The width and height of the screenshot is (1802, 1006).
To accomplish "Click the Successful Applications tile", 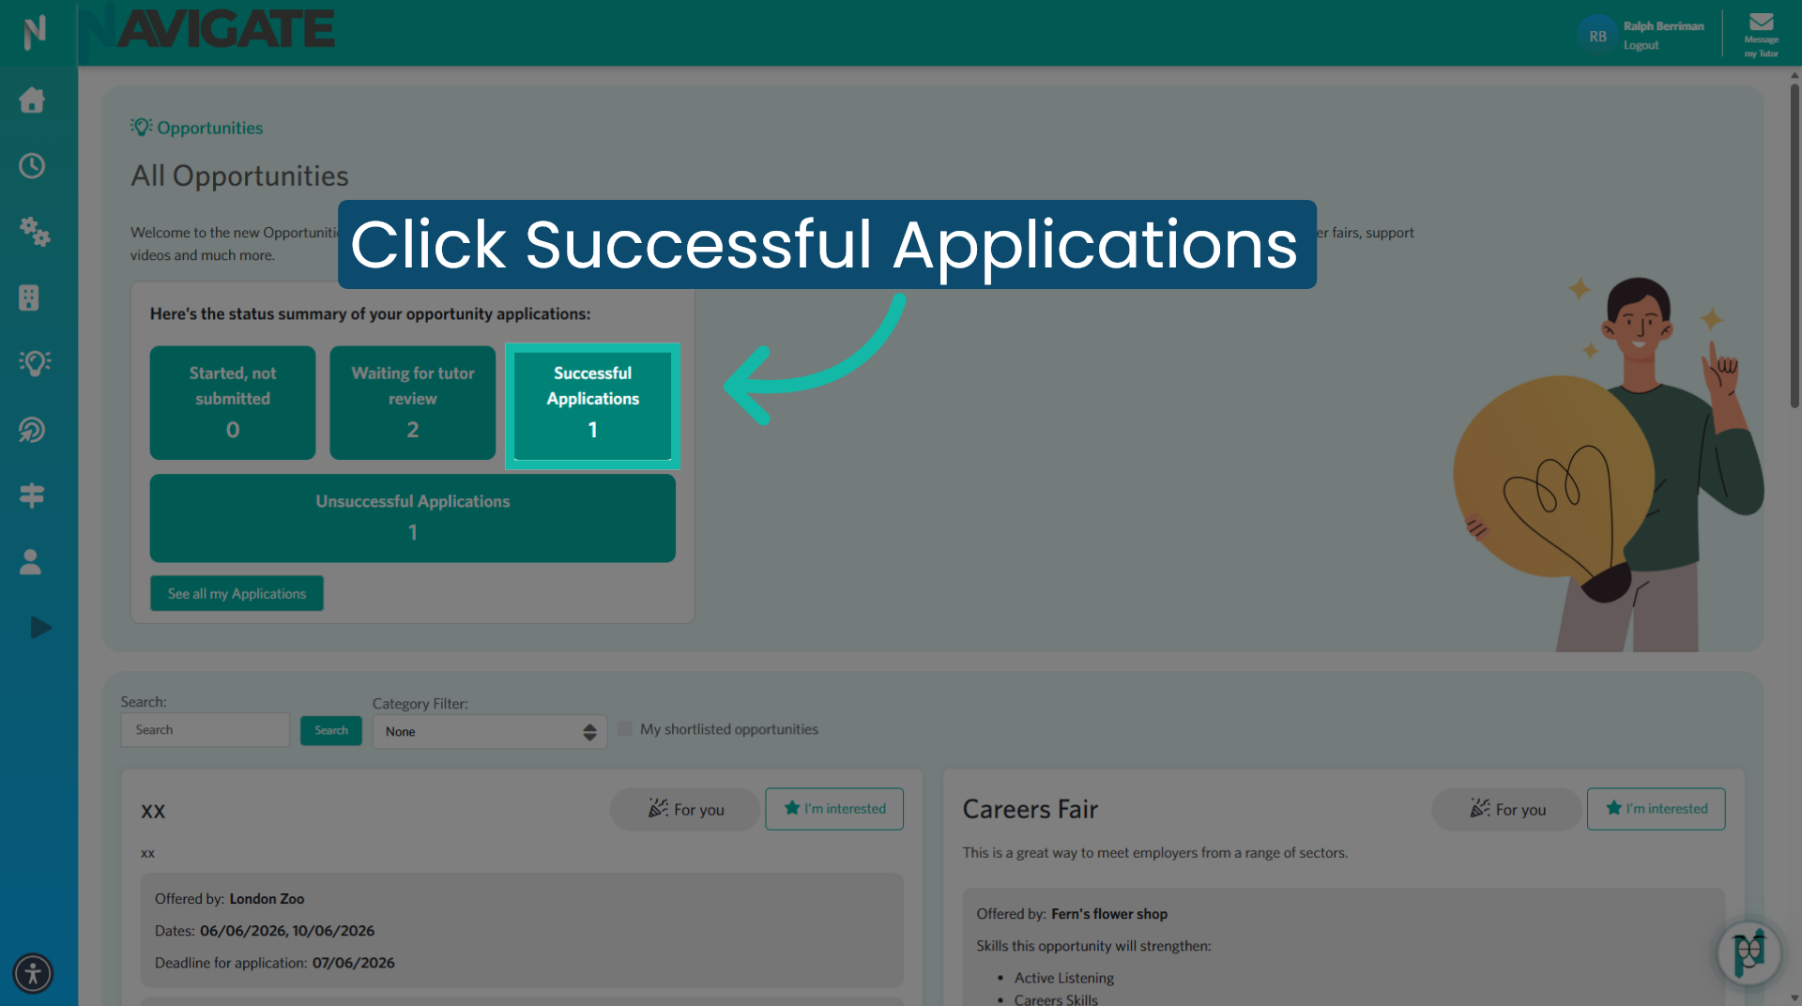I will [593, 405].
